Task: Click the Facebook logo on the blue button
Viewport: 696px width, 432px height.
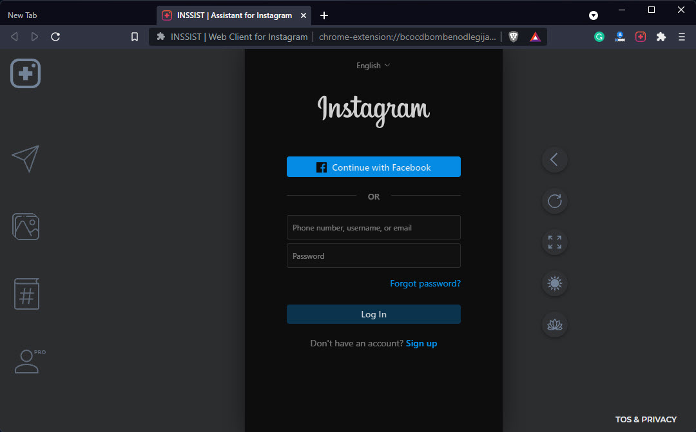Action: 322,167
